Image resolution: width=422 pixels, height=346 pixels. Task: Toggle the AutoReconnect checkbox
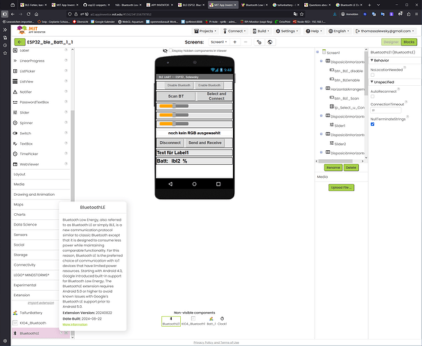373,96
